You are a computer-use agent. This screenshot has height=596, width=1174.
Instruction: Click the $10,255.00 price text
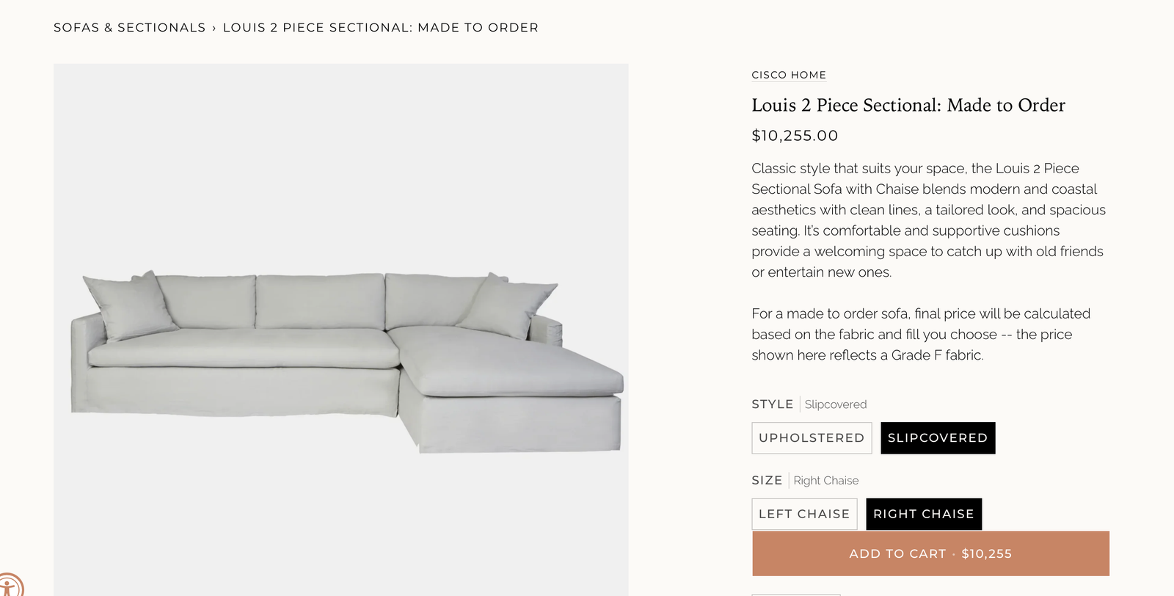[795, 136]
